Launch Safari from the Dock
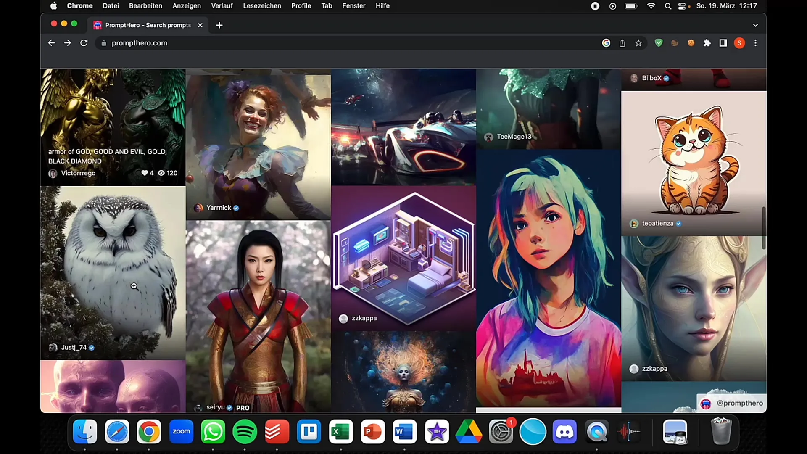 117,432
